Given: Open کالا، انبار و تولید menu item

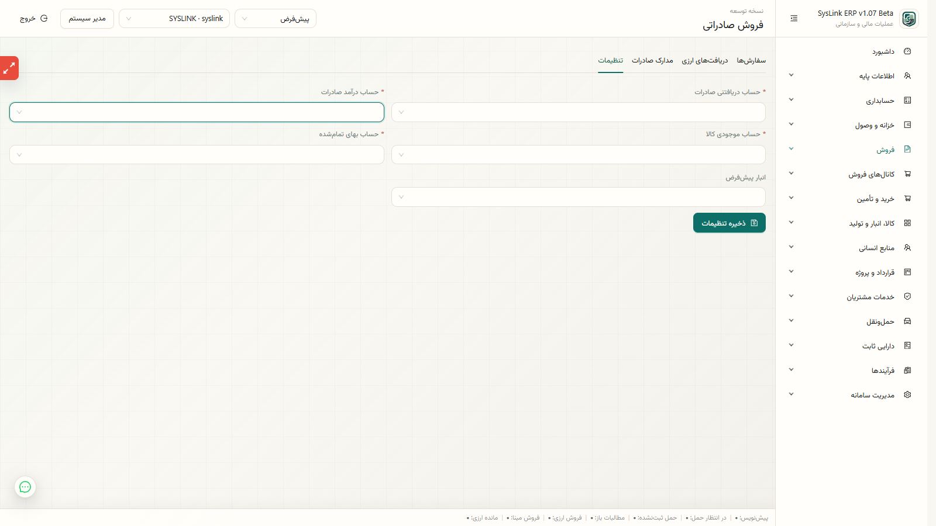Looking at the screenshot, I should click(x=851, y=223).
